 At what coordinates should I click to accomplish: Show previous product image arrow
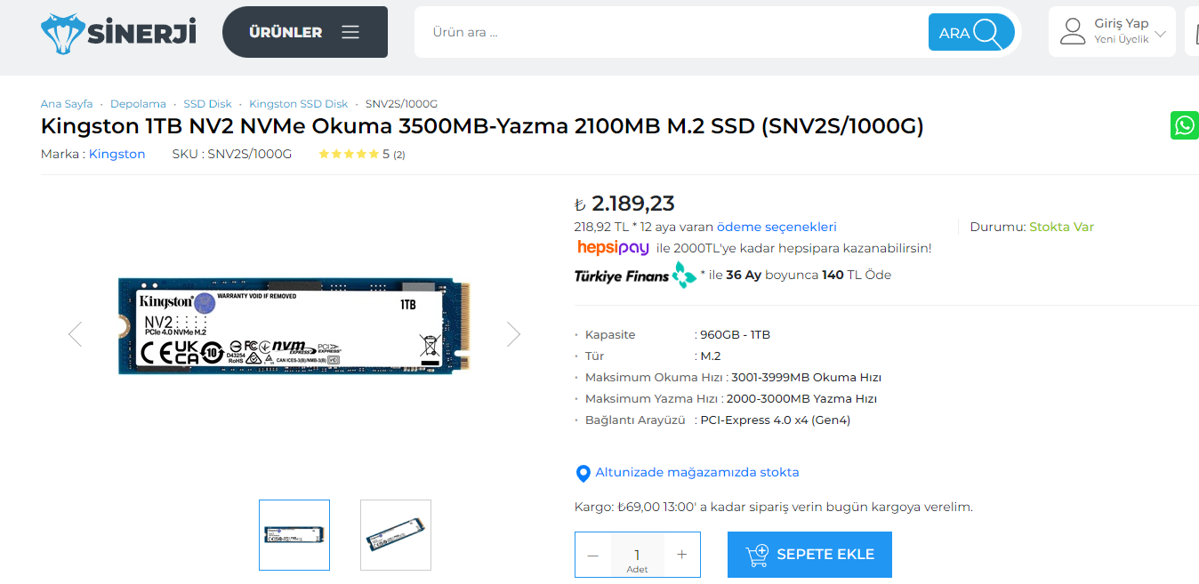pyautogui.click(x=75, y=334)
